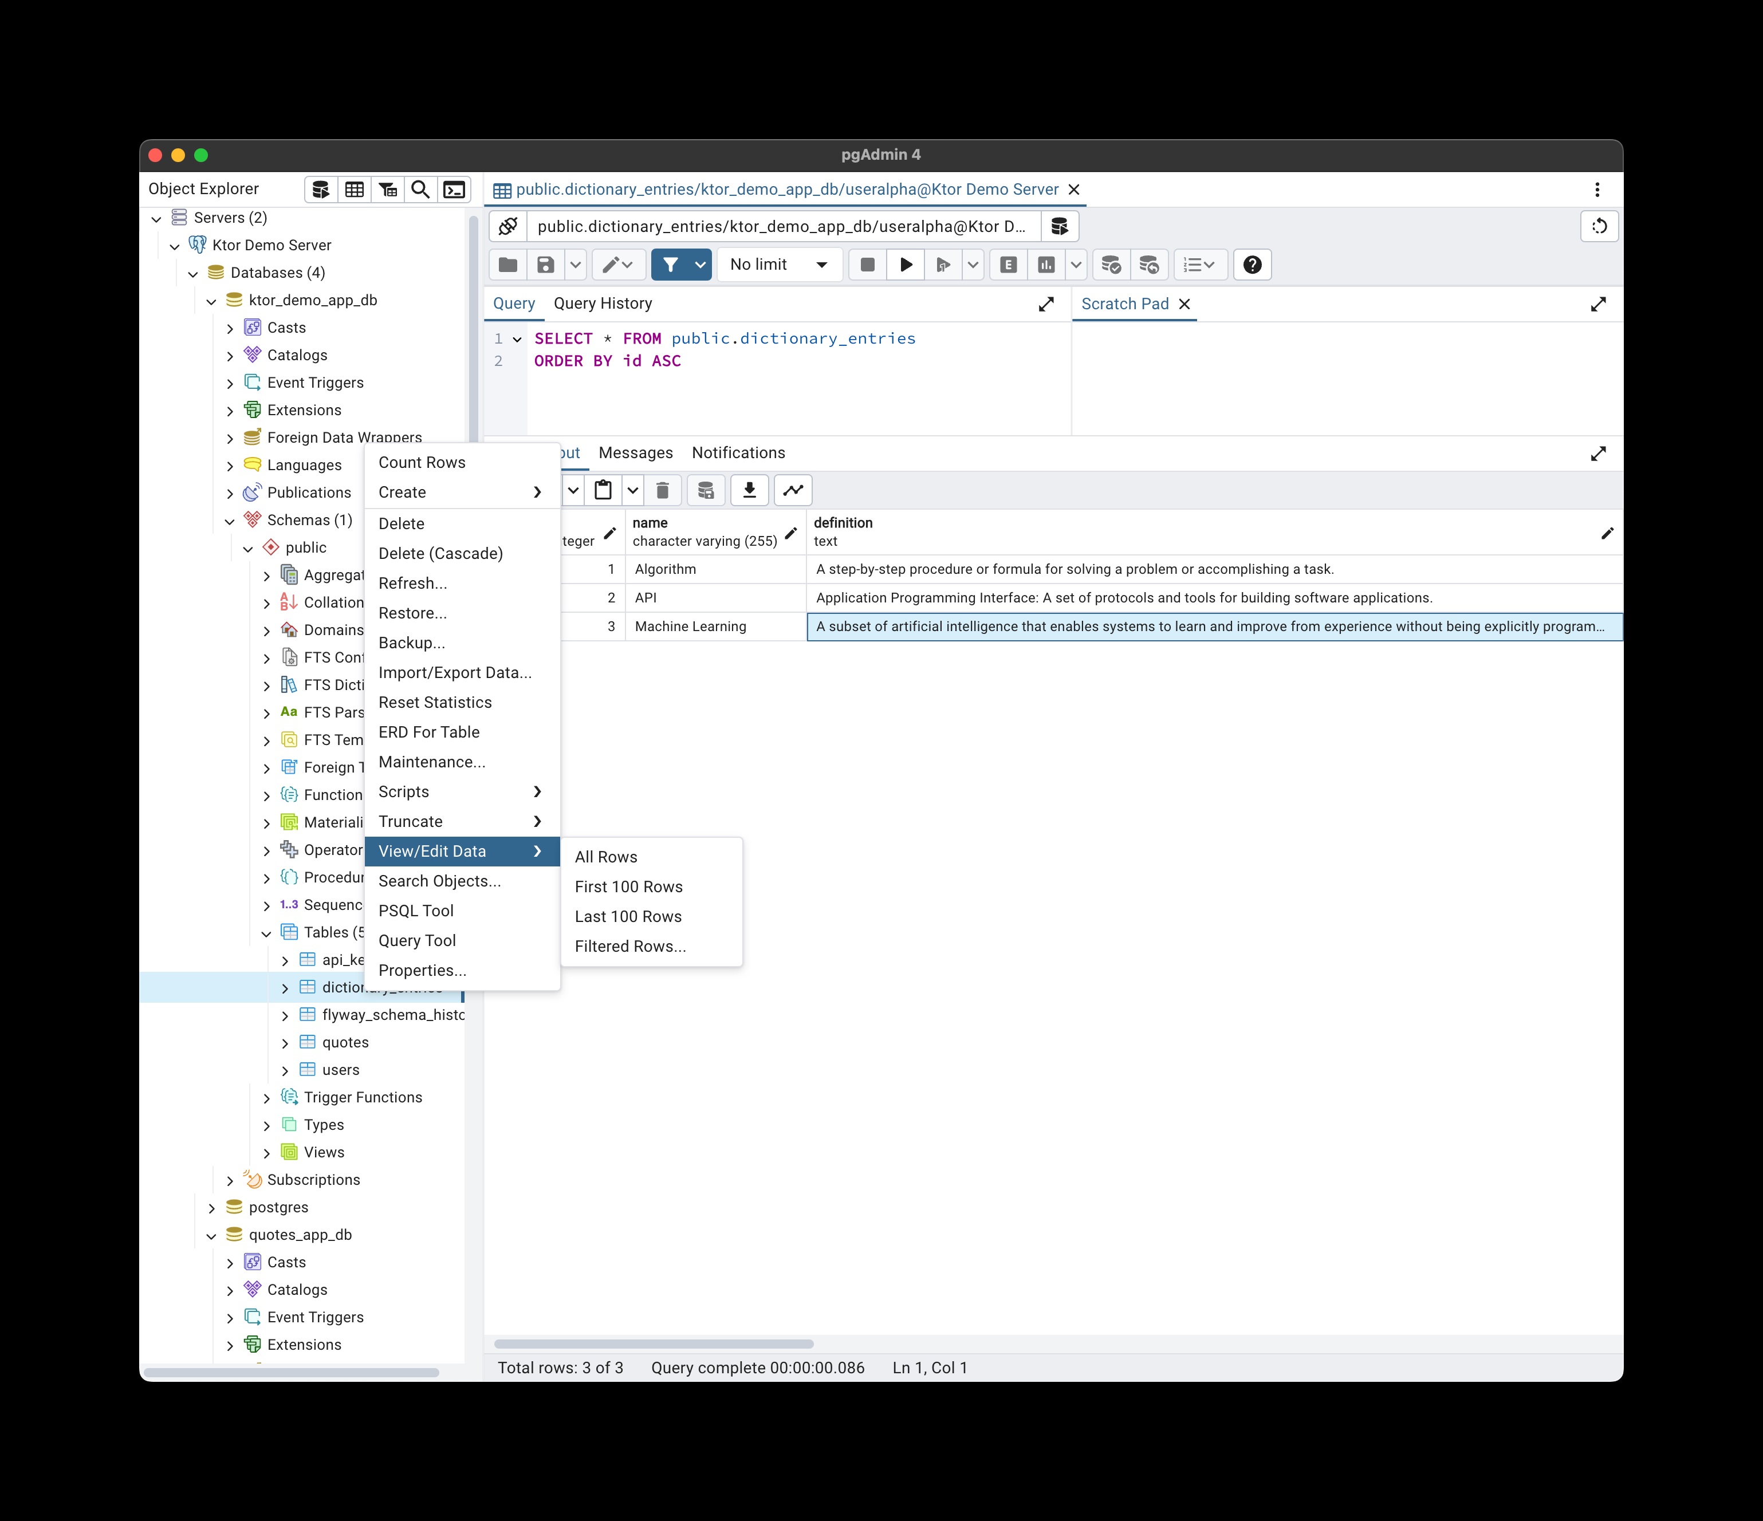
Task: Toggle the filter funnel button
Action: coord(671,265)
